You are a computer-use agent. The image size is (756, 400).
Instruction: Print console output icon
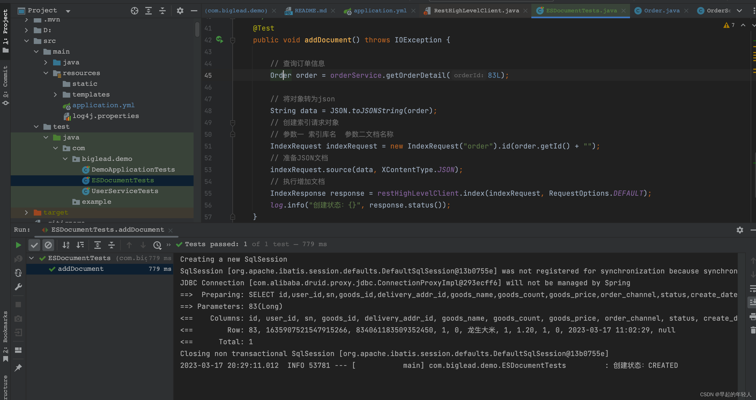[x=753, y=316]
